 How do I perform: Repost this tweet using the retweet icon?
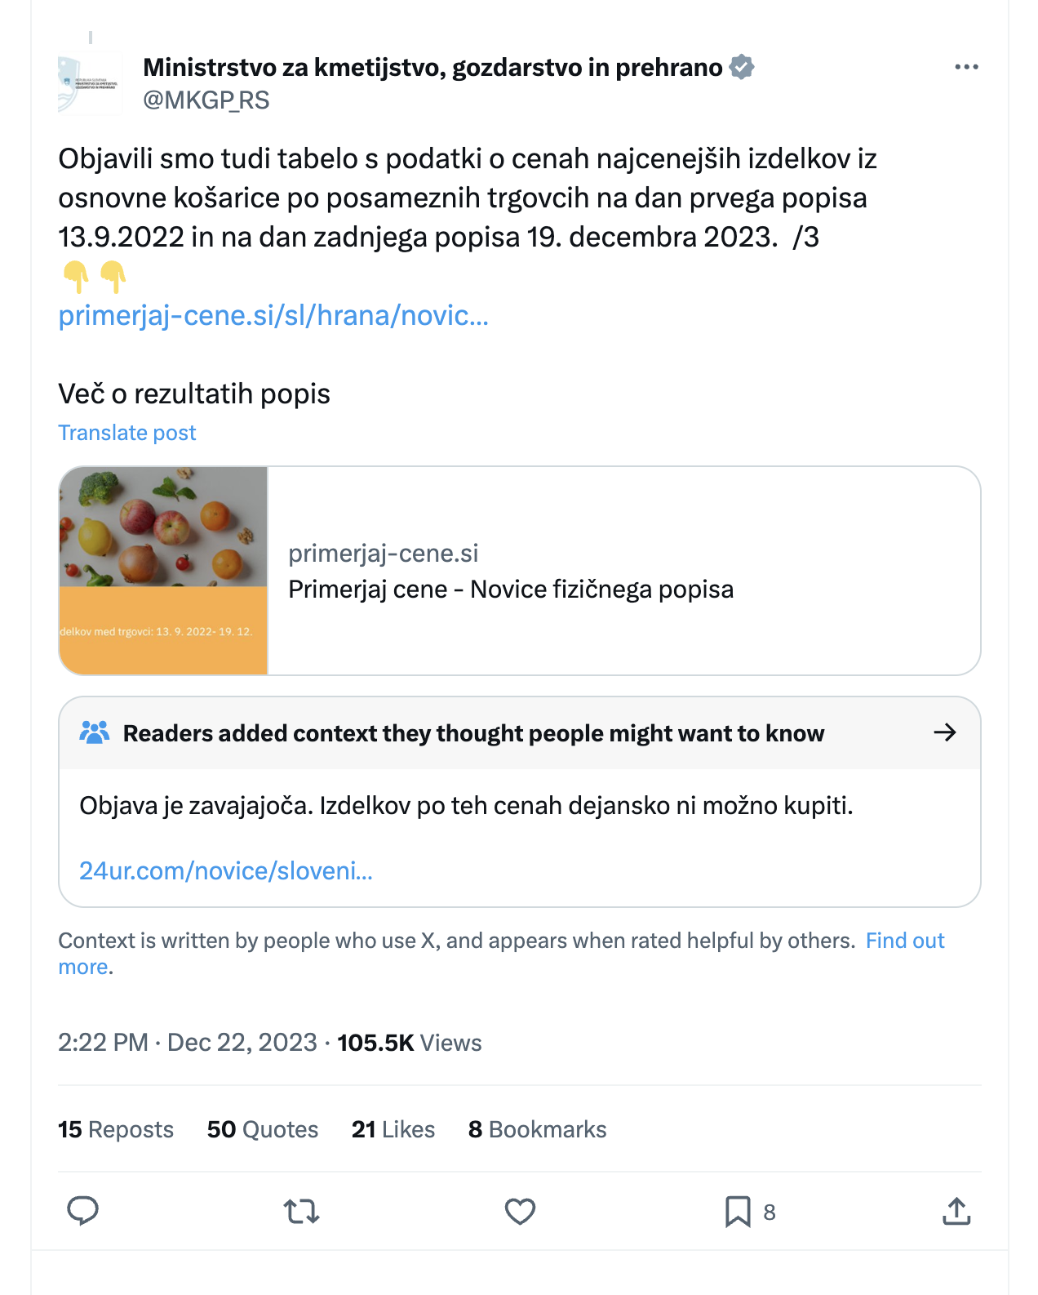[301, 1211]
